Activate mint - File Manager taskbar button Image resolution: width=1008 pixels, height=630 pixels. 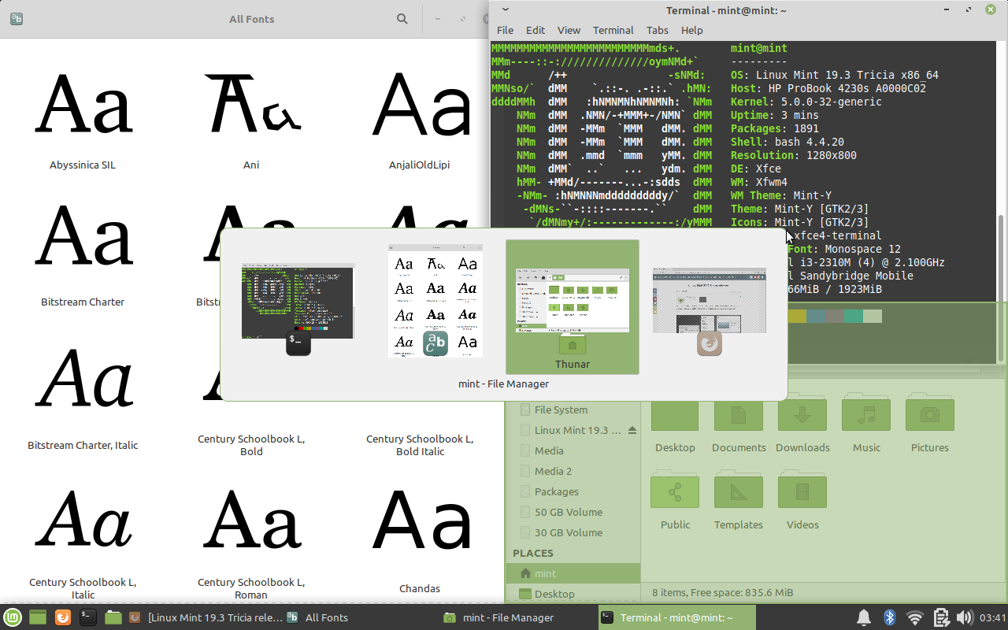click(518, 617)
